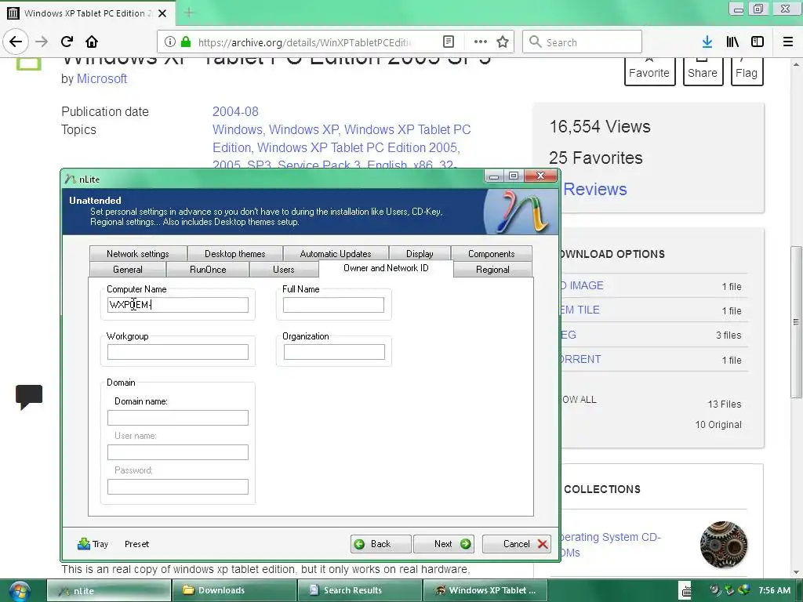
Task: Click the Favorite button on archive page
Action: tap(649, 71)
